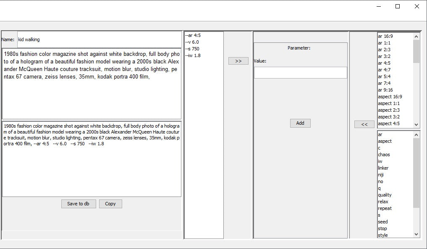
Task: Click into the Name text field
Action: [x=99, y=39]
